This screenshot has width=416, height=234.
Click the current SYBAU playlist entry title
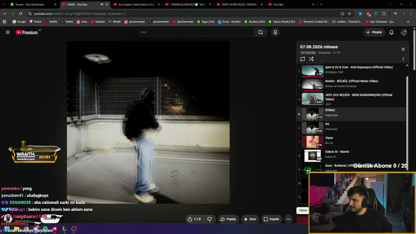330,110
